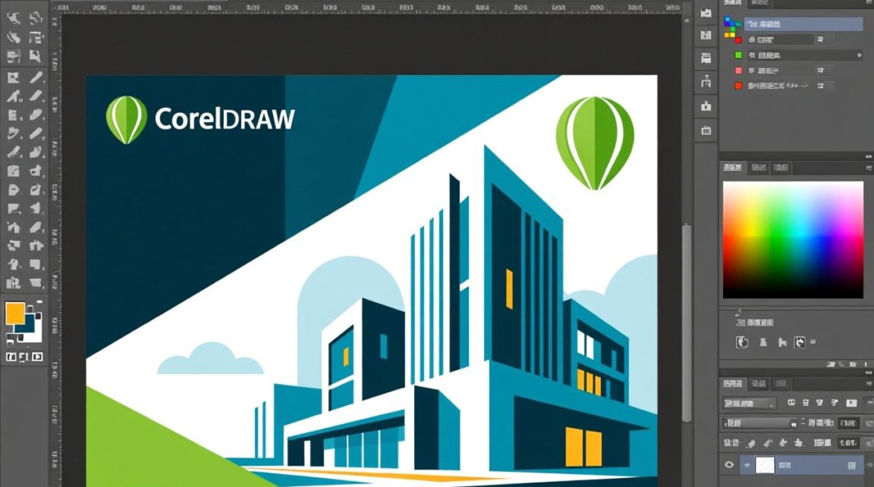Click the pink square swatch in the top-right panel list

pyautogui.click(x=738, y=71)
